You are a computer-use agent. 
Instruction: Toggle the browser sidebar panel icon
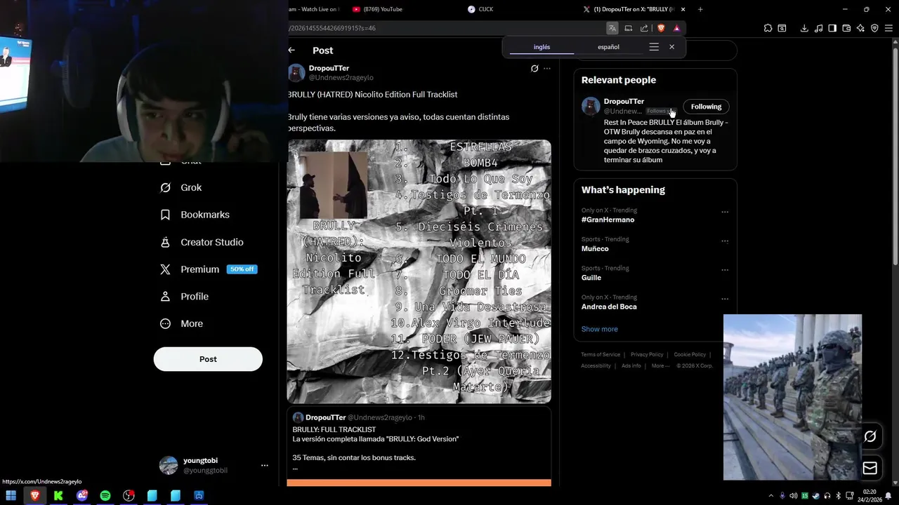(832, 28)
